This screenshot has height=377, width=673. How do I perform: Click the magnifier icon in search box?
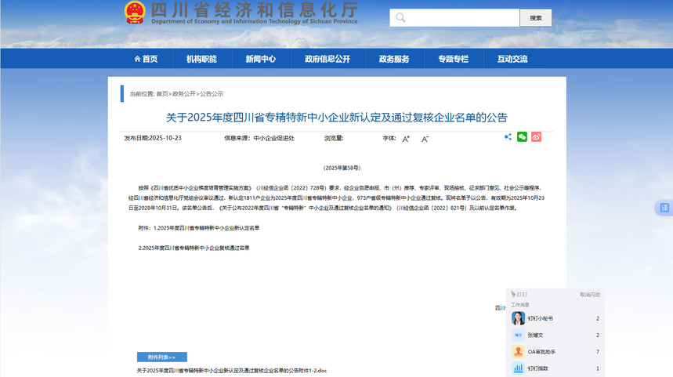400,17
